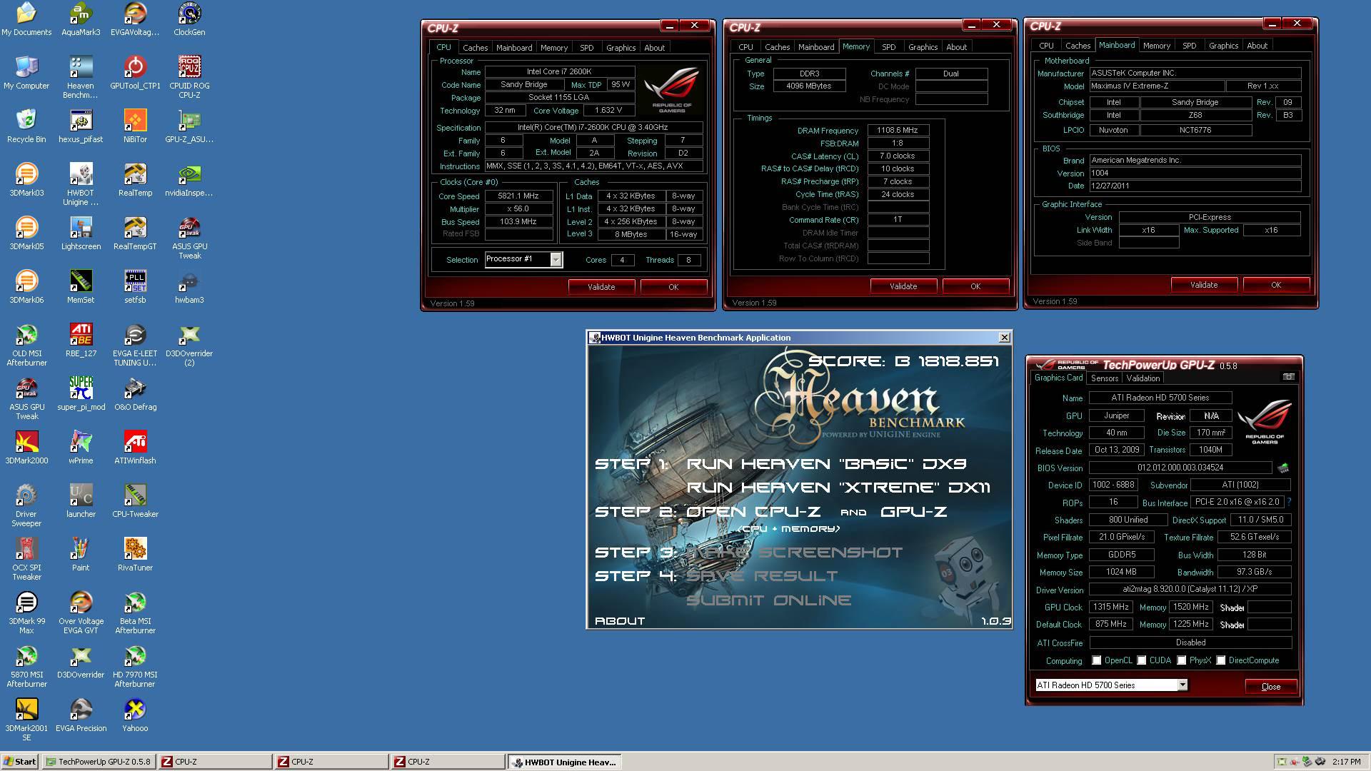1371x771 pixels.
Task: Open SPD tab in the Memory CPU-Z window
Action: pyautogui.click(x=888, y=47)
